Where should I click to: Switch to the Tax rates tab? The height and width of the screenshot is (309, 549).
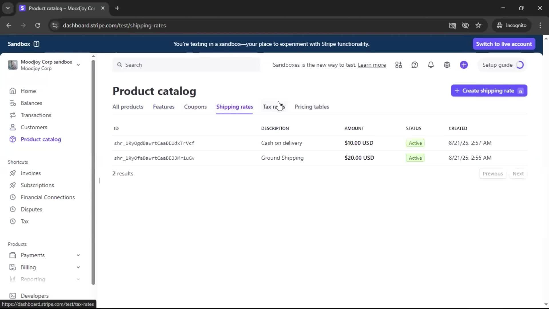(x=274, y=107)
